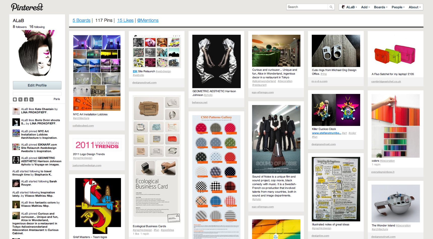The height and width of the screenshot is (239, 433).
Task: Open the RSS feed icon
Action: (x=32, y=99)
